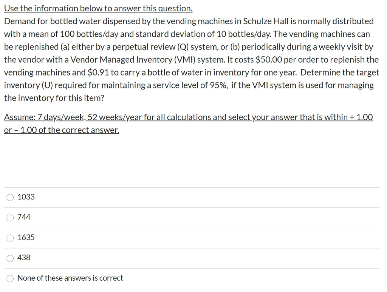Image resolution: width=387 pixels, height=292 pixels.
Task: Click the 'None of these answers is correct' label
Action: click(70, 278)
